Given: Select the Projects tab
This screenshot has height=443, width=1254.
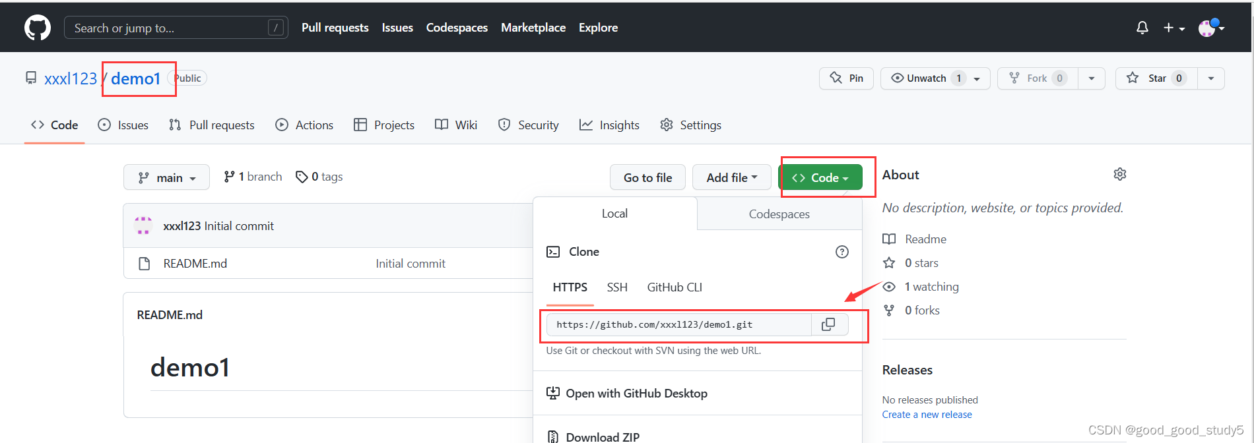Looking at the screenshot, I should [384, 125].
